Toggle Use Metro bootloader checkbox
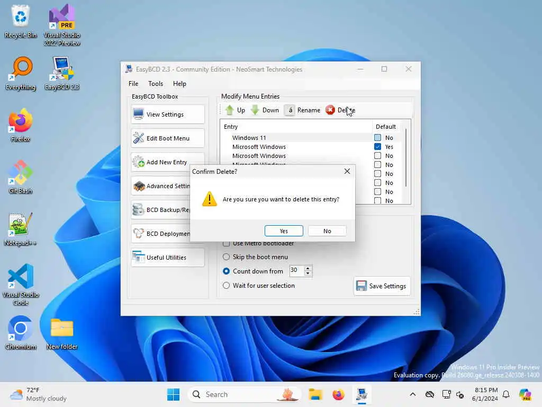 point(226,243)
